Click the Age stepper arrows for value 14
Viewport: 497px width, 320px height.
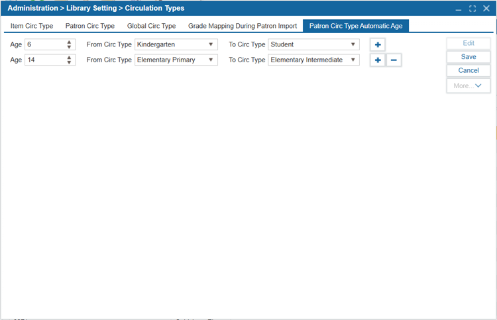(69, 60)
